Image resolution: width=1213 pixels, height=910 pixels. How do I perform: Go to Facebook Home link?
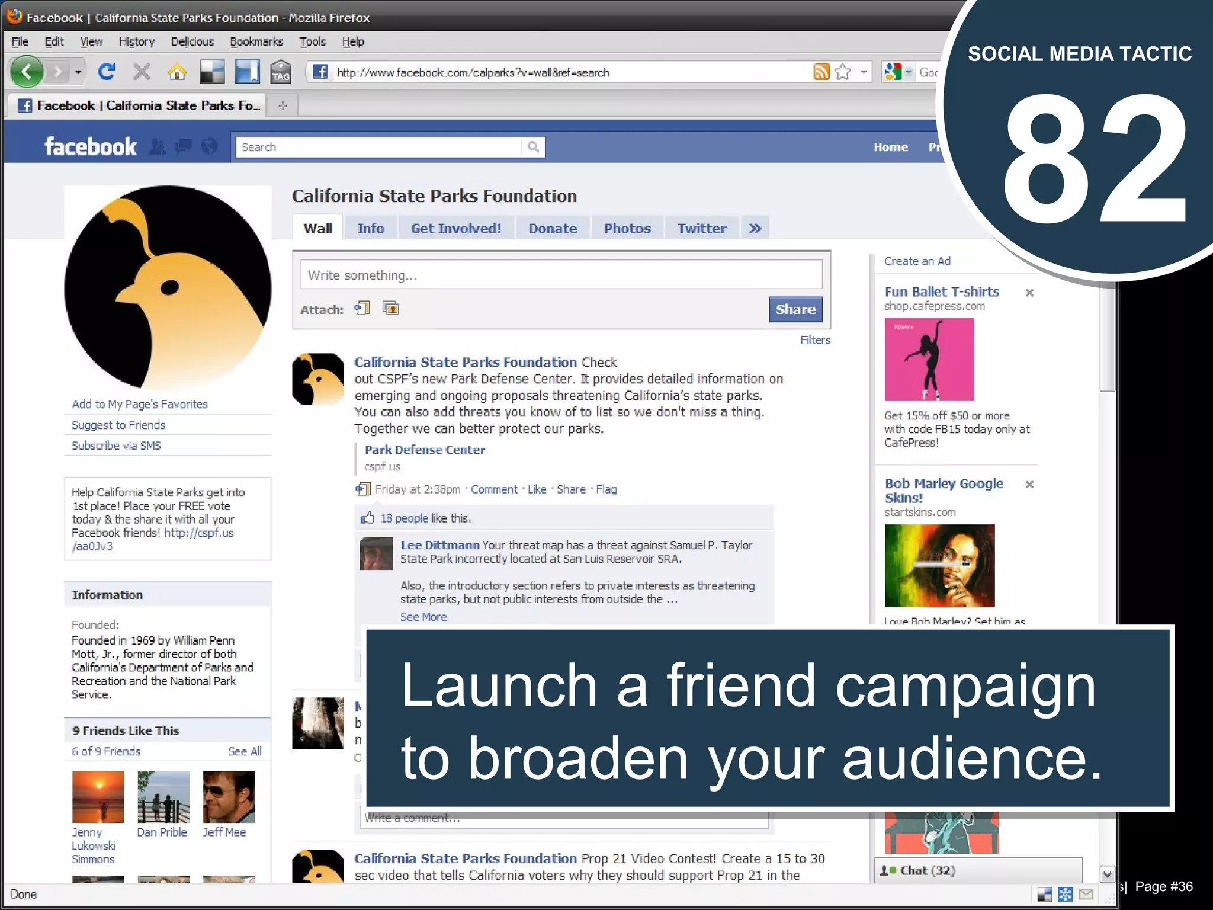click(x=890, y=147)
